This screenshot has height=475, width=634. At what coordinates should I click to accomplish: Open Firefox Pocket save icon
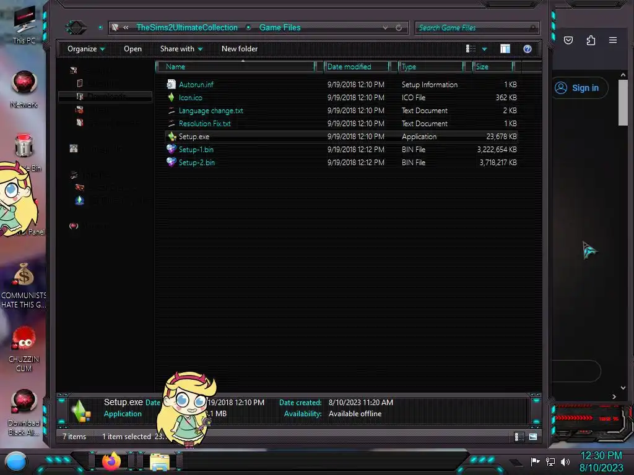(x=568, y=40)
